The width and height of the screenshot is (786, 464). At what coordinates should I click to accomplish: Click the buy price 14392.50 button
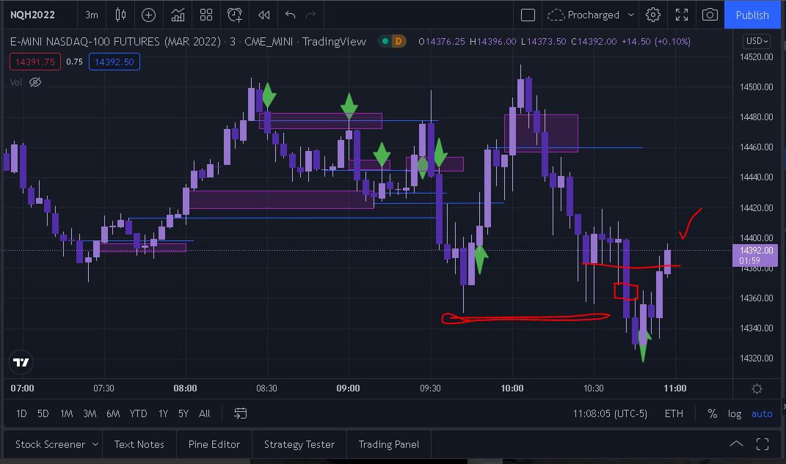click(114, 62)
